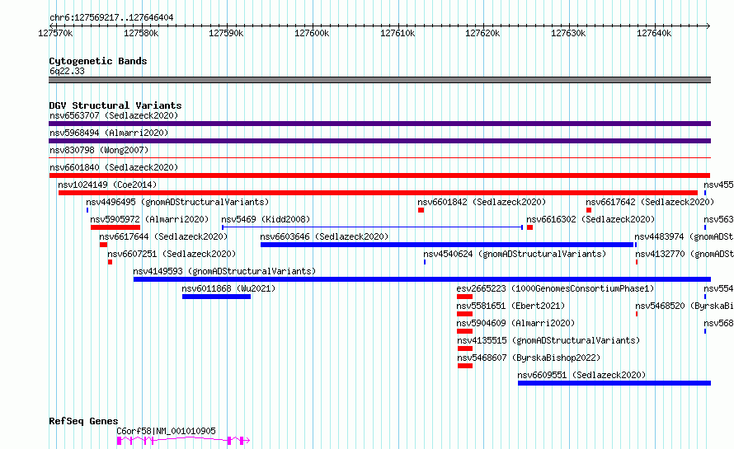Screen dimensions: 734x449
Task: Click nsv4496495 gnomAD variant label
Action: point(177,202)
